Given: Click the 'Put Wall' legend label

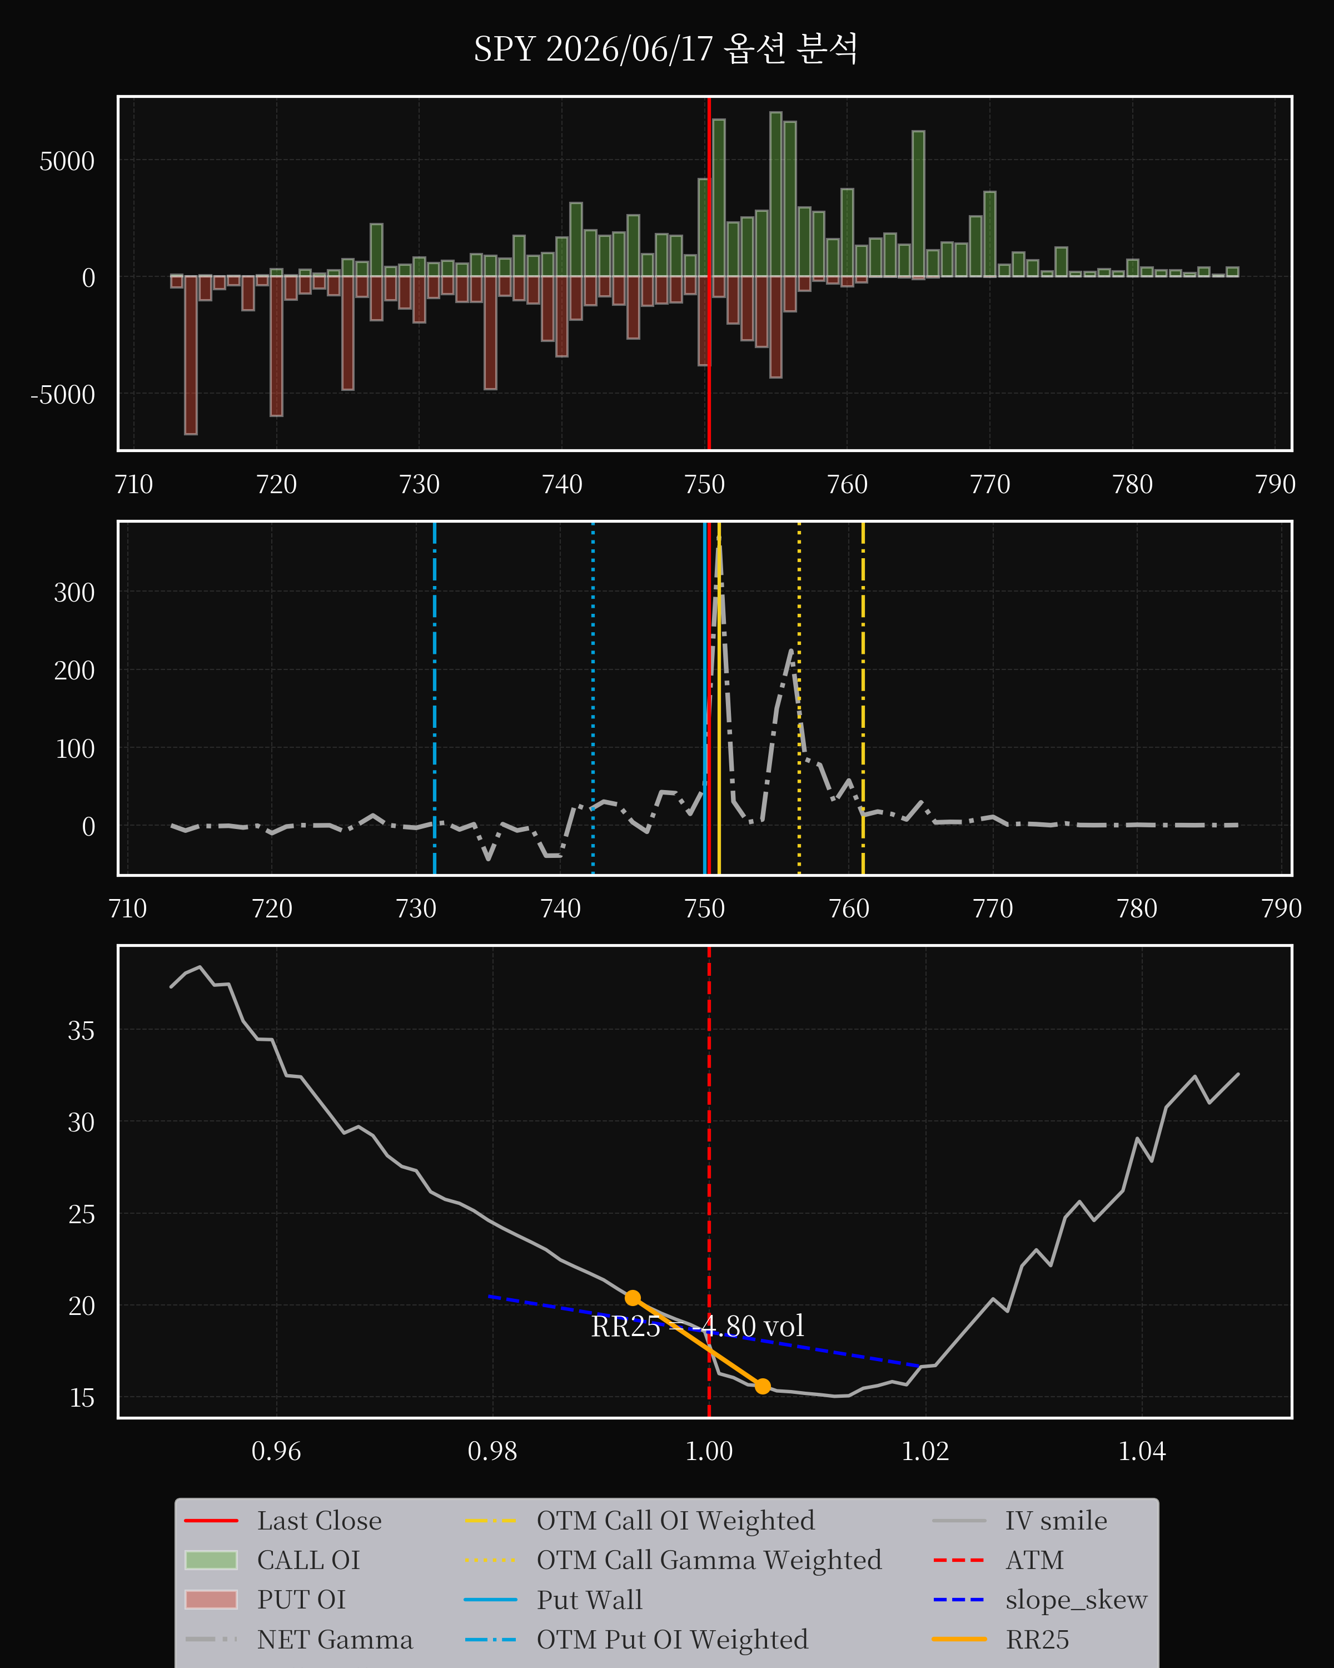Looking at the screenshot, I should 589,1600.
